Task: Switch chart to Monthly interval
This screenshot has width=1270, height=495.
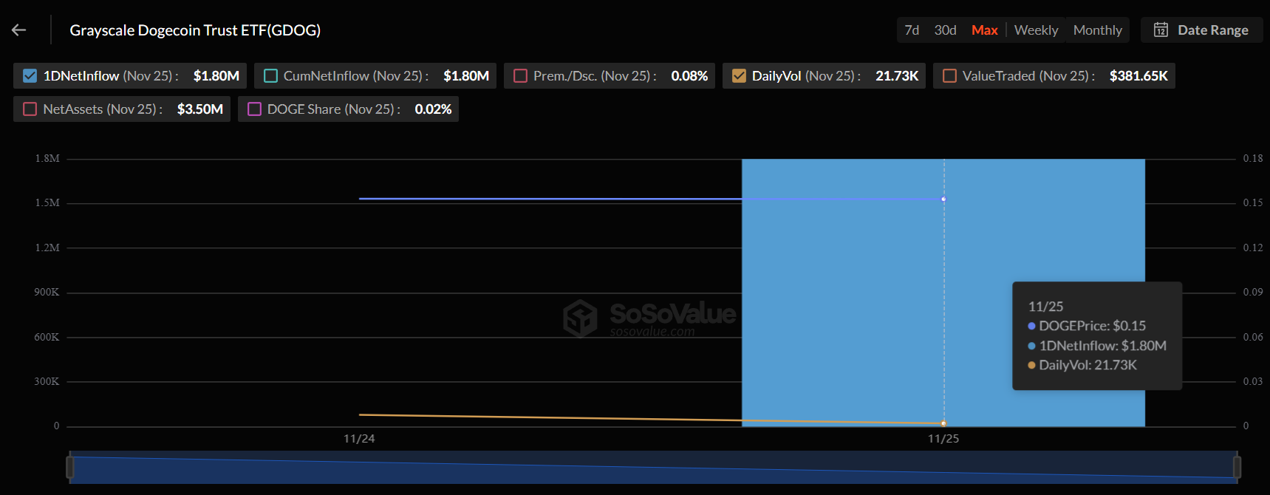Action: tap(1097, 30)
